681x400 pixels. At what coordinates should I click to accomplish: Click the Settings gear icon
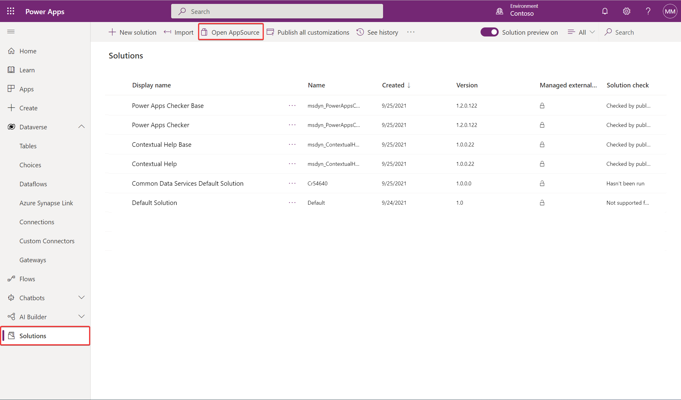click(x=626, y=11)
